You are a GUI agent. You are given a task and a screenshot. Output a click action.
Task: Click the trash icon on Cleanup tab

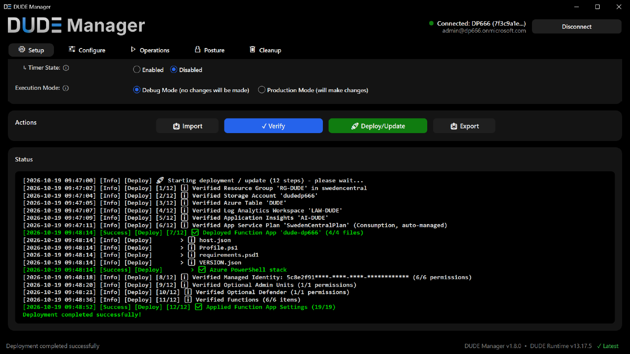[x=252, y=49]
